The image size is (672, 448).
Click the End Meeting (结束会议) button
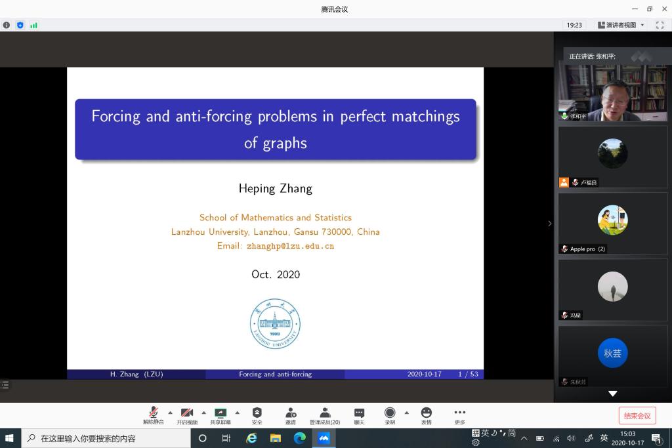tap(637, 415)
